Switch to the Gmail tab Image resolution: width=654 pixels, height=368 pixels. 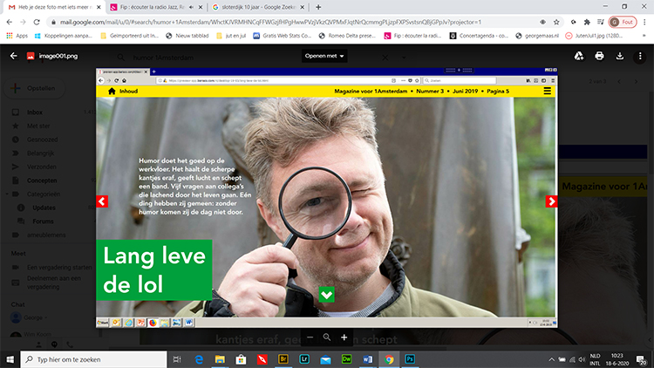[51, 7]
